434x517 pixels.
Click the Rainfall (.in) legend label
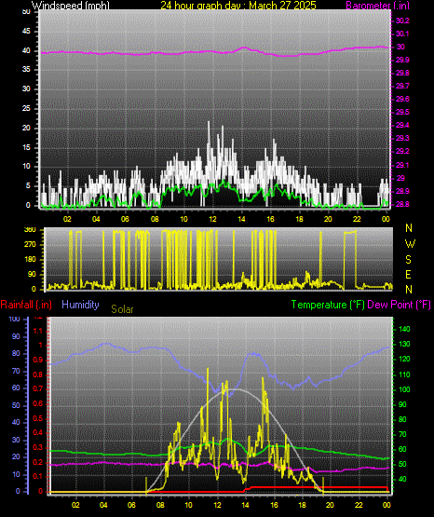point(26,305)
